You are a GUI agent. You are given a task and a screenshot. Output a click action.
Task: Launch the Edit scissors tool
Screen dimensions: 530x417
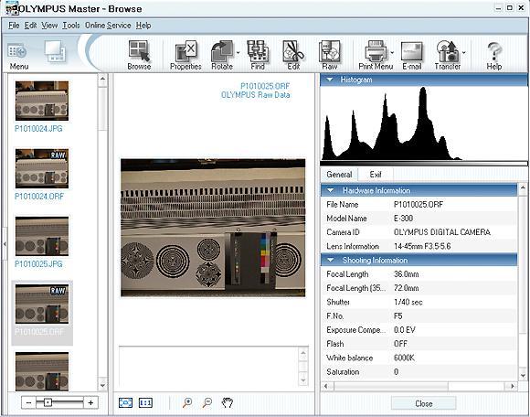tap(293, 55)
